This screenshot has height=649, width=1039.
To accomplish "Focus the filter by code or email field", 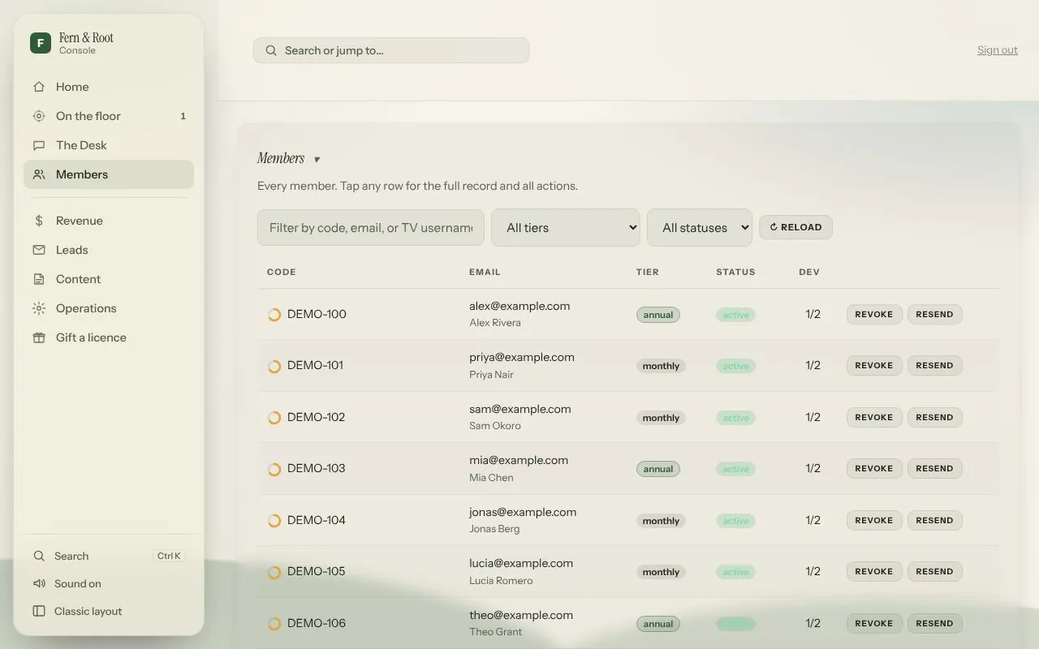I will click(x=371, y=228).
